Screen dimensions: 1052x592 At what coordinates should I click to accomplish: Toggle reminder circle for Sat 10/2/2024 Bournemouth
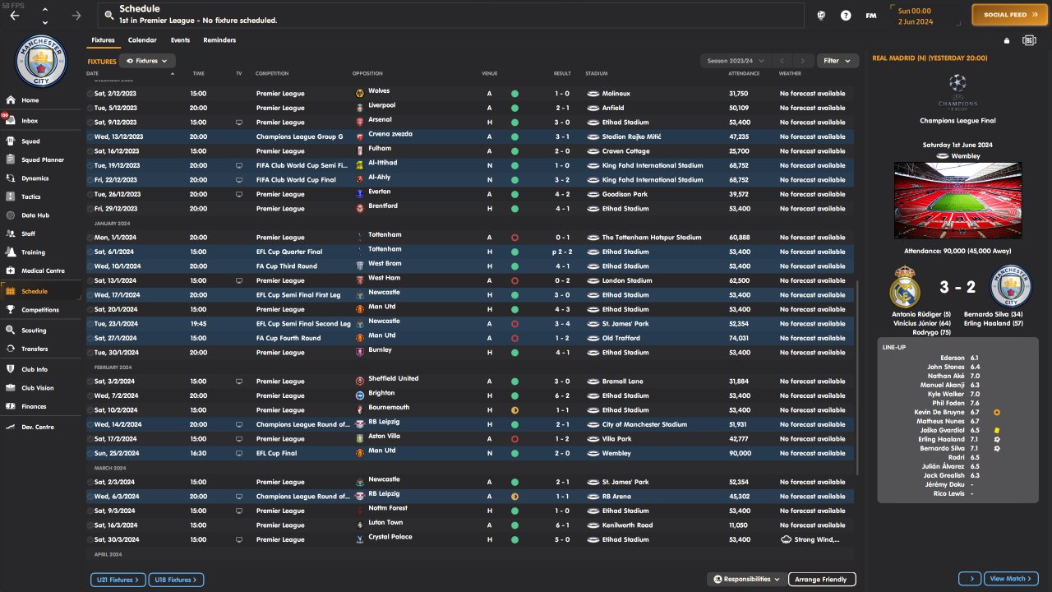91,410
